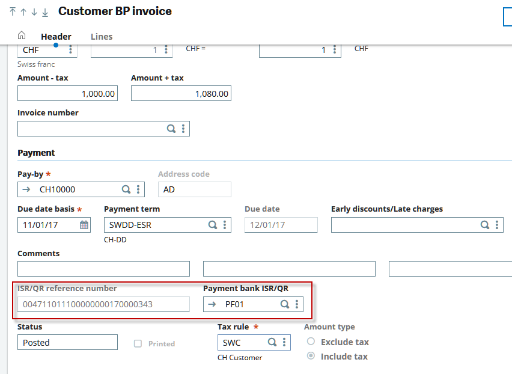Expand Tax rule SWC actions menu

point(284,343)
